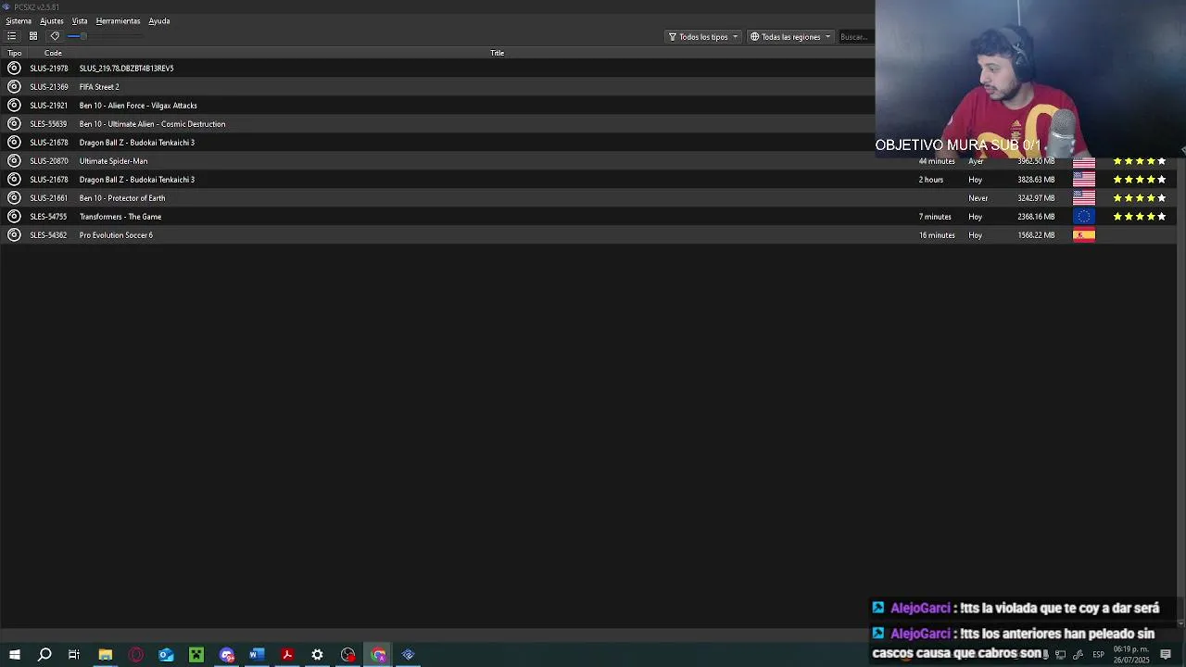Open Task View on the taskbar
The image size is (1186, 667).
coord(74,655)
